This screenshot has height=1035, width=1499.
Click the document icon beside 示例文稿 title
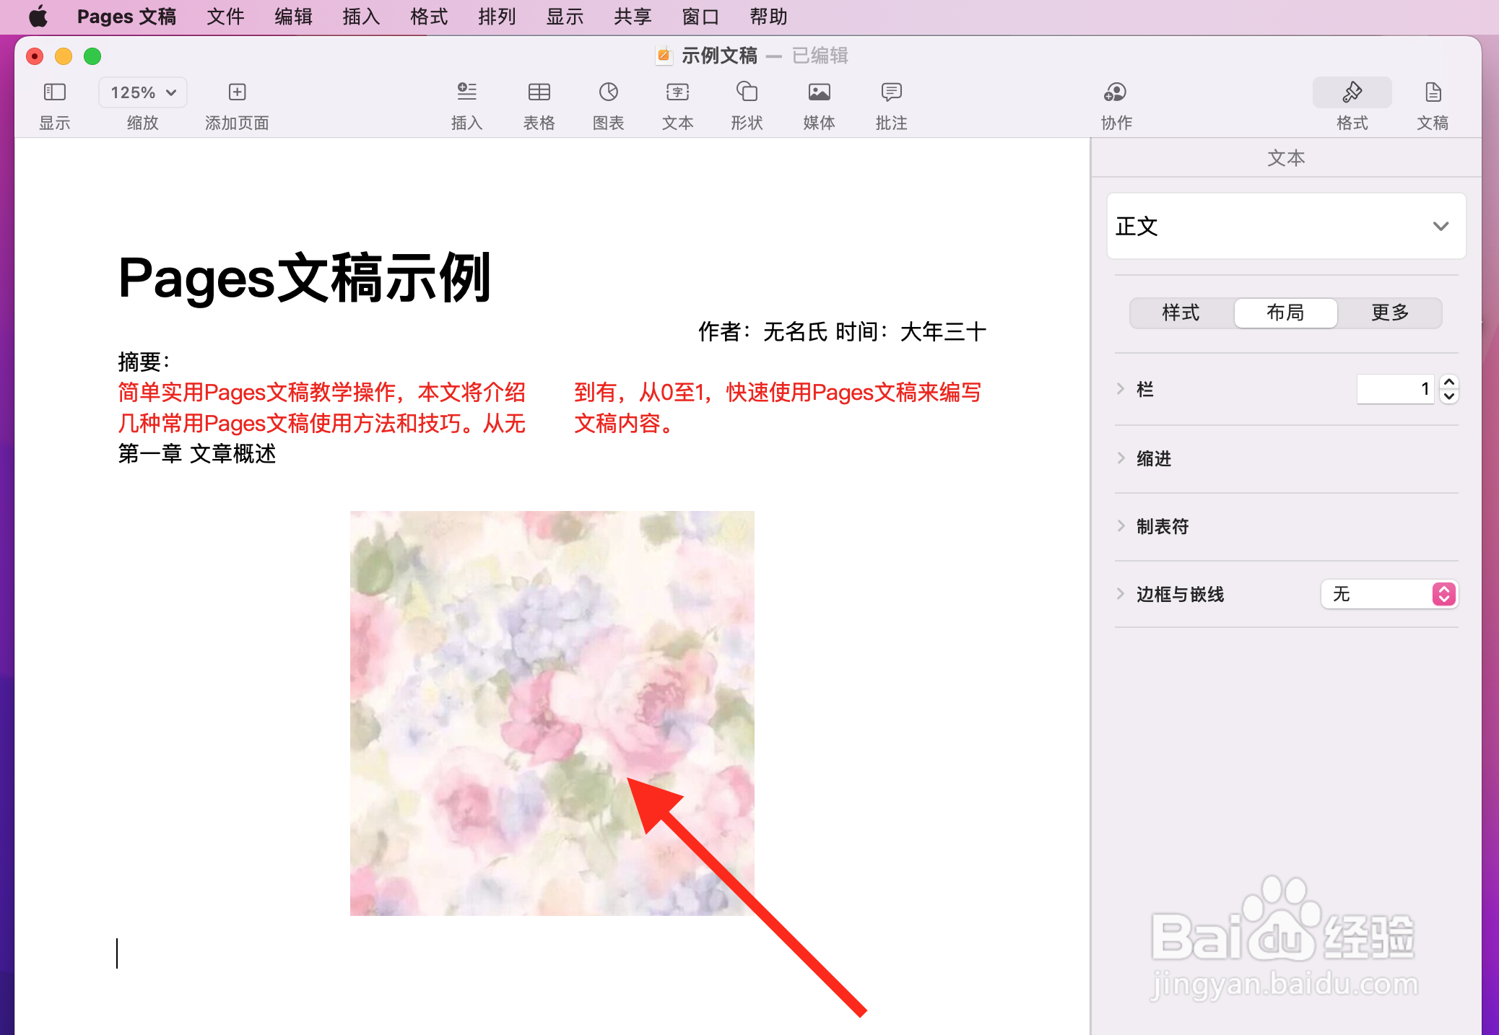[664, 56]
